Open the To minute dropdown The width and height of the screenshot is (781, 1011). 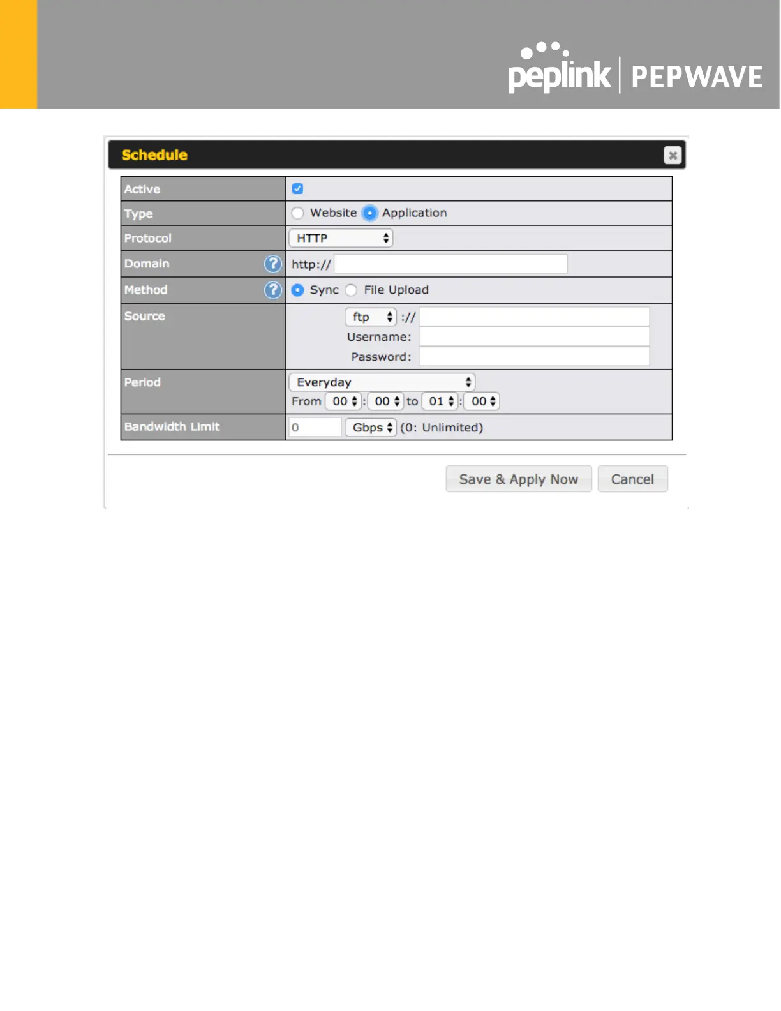482,401
